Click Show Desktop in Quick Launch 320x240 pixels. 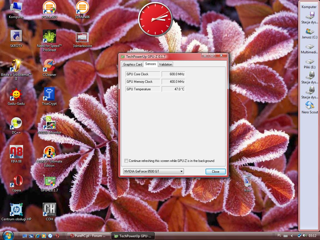tap(25, 236)
